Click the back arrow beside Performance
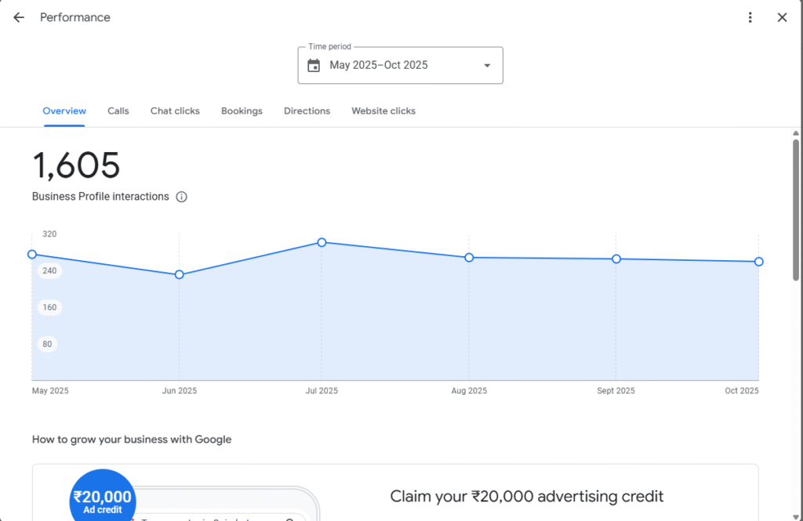 (19, 17)
